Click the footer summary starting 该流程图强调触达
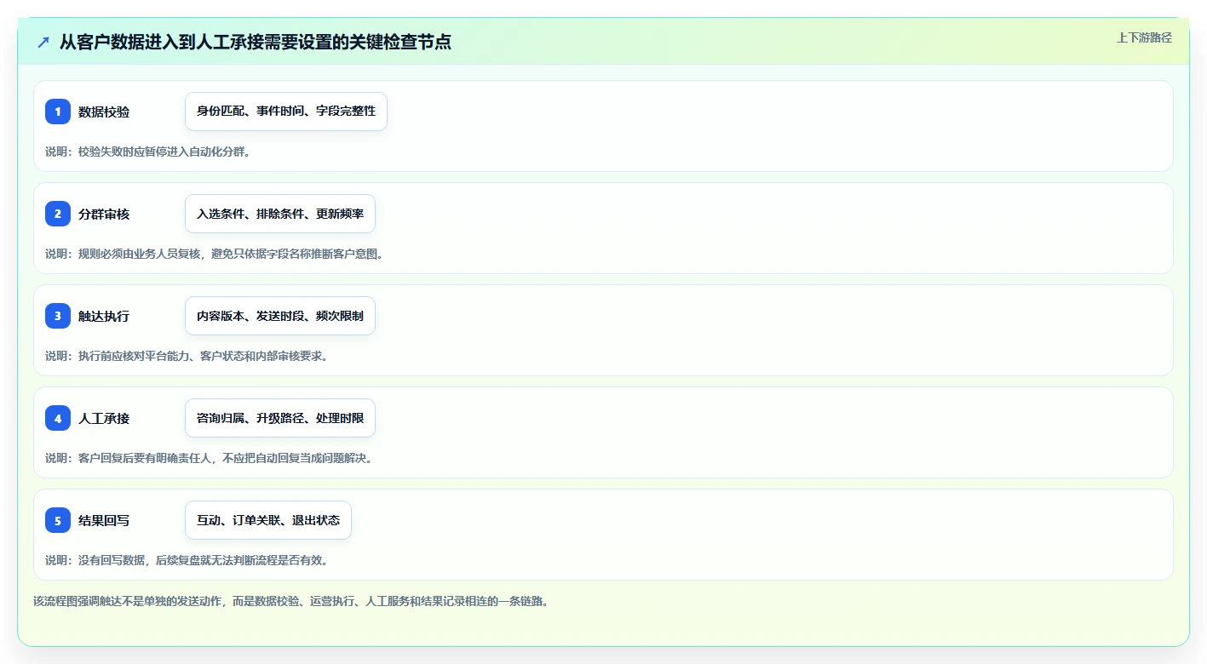This screenshot has height=664, width=1207. [x=291, y=601]
